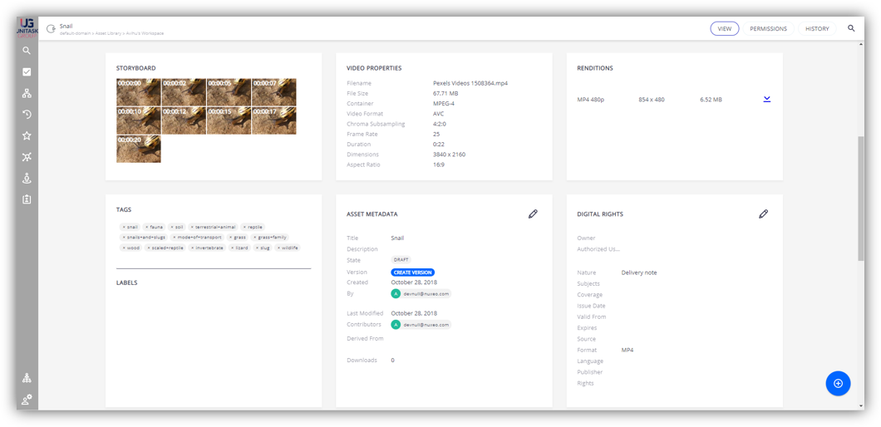Edit Digital Rights with the pencil icon
881x427 pixels.
763,214
